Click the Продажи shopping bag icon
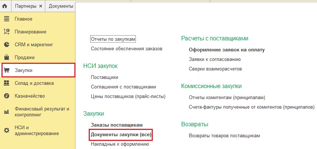 7,58
